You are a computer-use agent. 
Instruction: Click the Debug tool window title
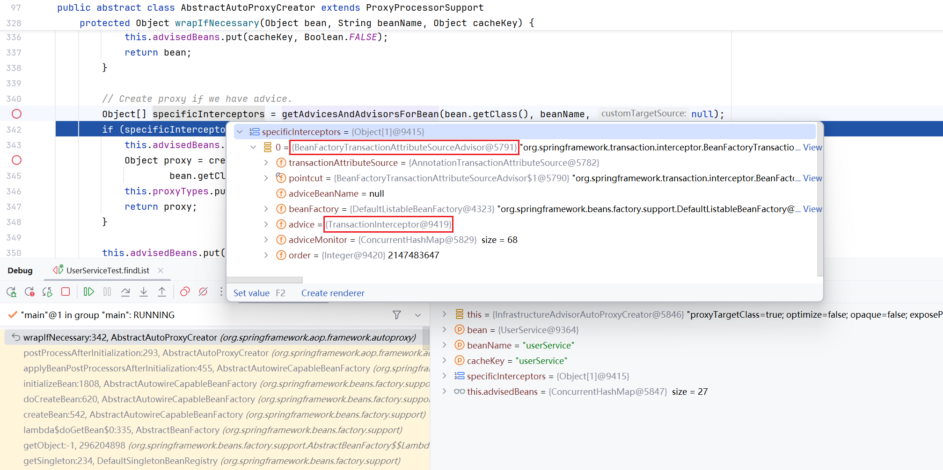(x=20, y=271)
